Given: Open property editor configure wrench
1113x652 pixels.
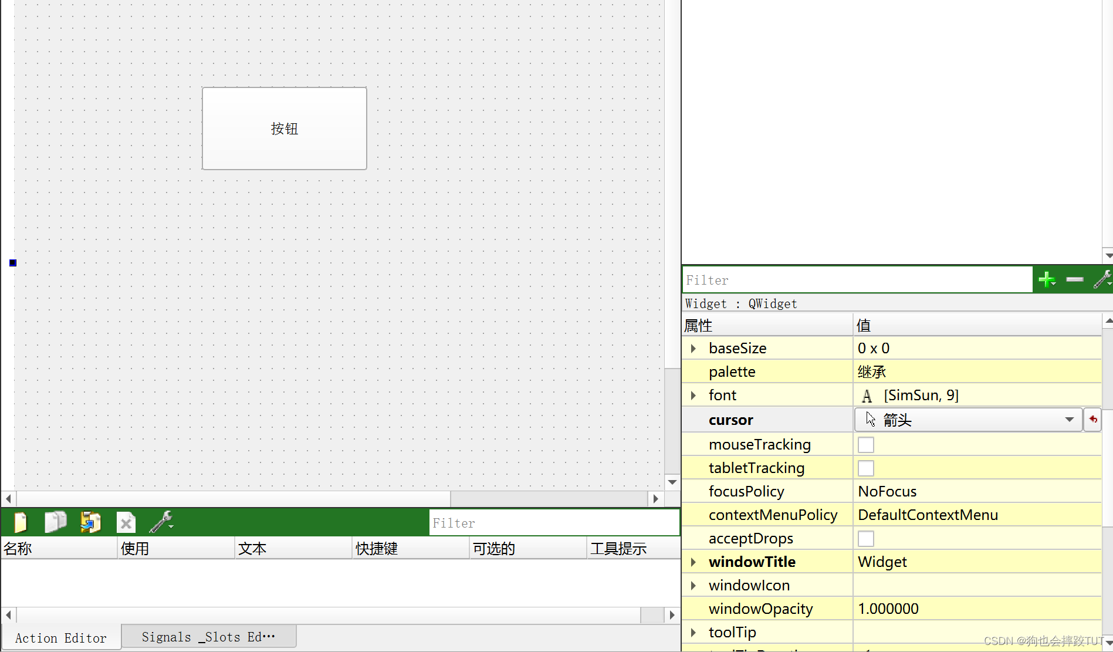Looking at the screenshot, I should coord(1102,280).
